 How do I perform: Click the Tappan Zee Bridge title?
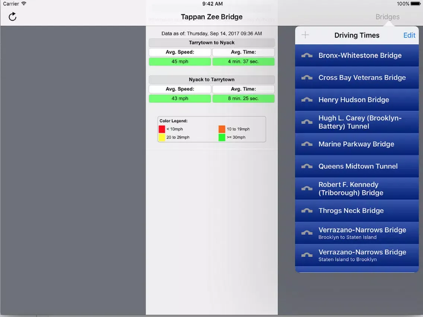212,17
